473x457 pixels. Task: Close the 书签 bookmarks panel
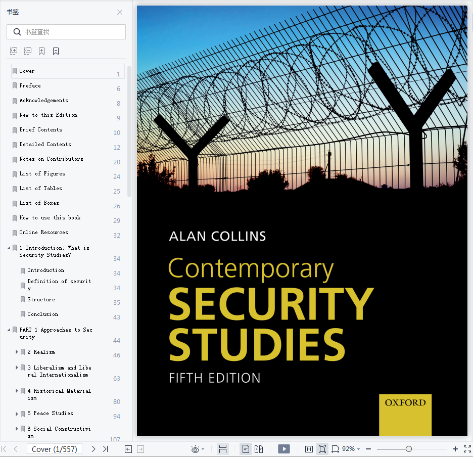tap(120, 12)
